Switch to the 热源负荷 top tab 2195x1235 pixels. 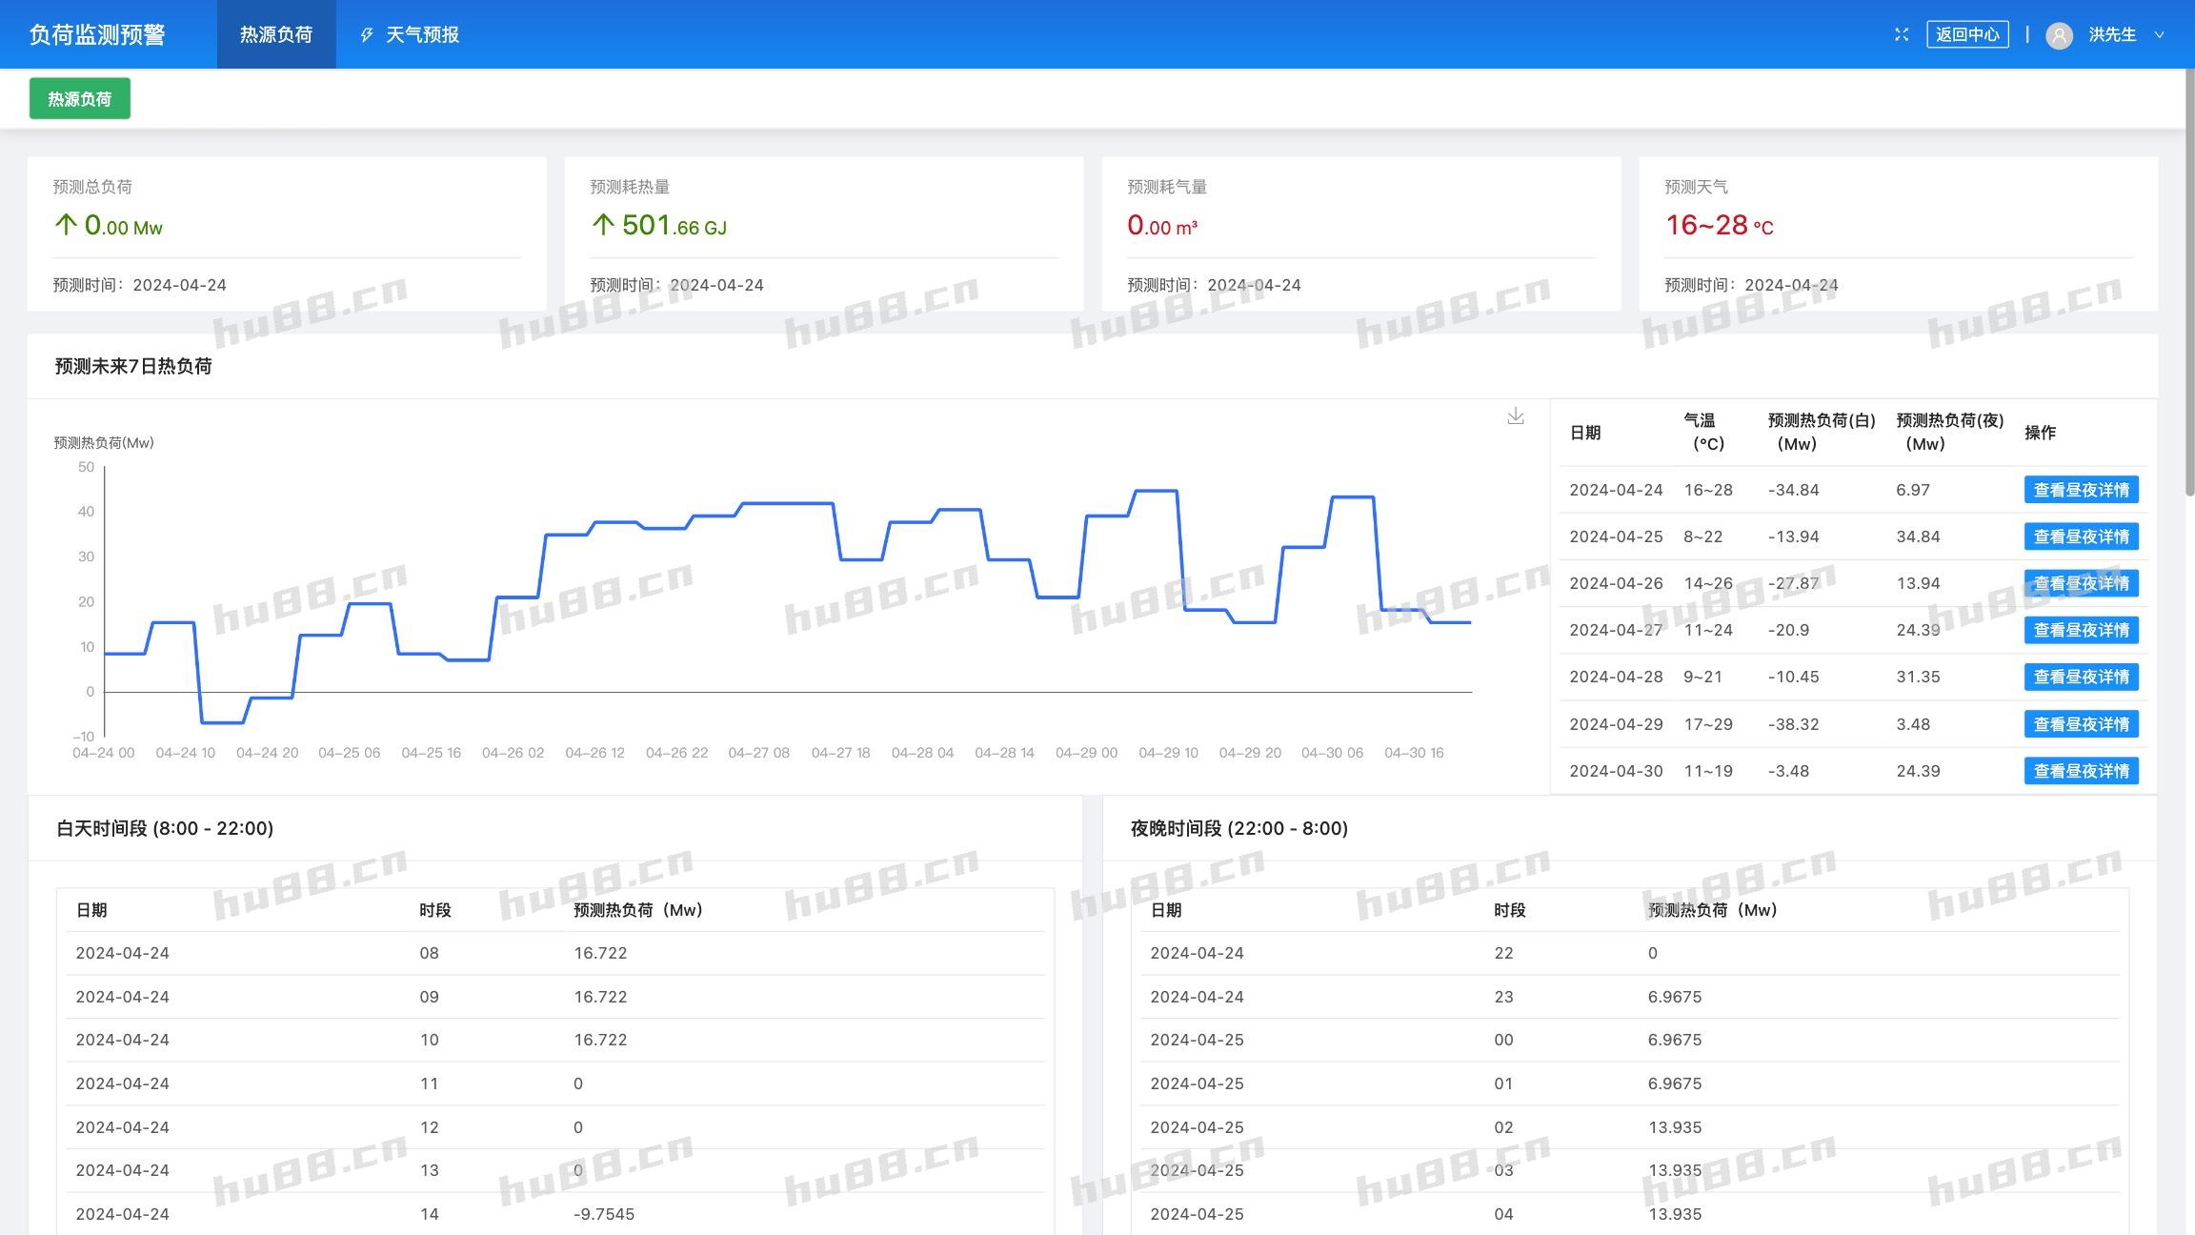click(x=276, y=34)
